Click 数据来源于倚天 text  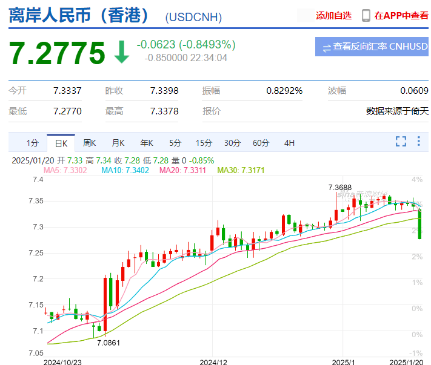tap(397, 111)
